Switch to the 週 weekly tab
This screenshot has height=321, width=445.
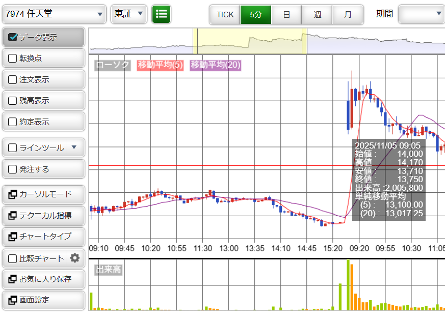coord(317,14)
